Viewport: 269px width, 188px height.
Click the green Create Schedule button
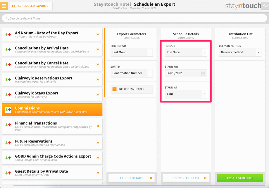240,178
